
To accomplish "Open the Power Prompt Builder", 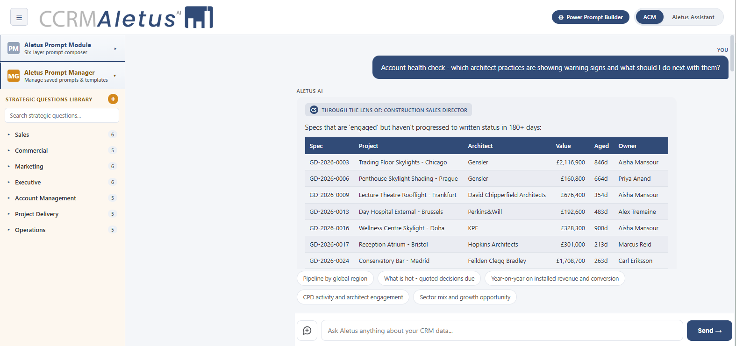I will pyautogui.click(x=591, y=17).
